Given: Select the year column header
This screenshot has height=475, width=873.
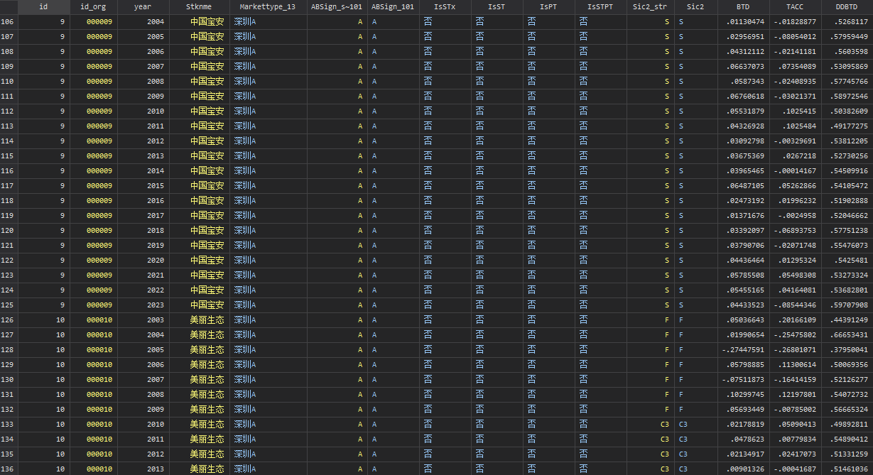Looking at the screenshot, I should pos(143,7).
